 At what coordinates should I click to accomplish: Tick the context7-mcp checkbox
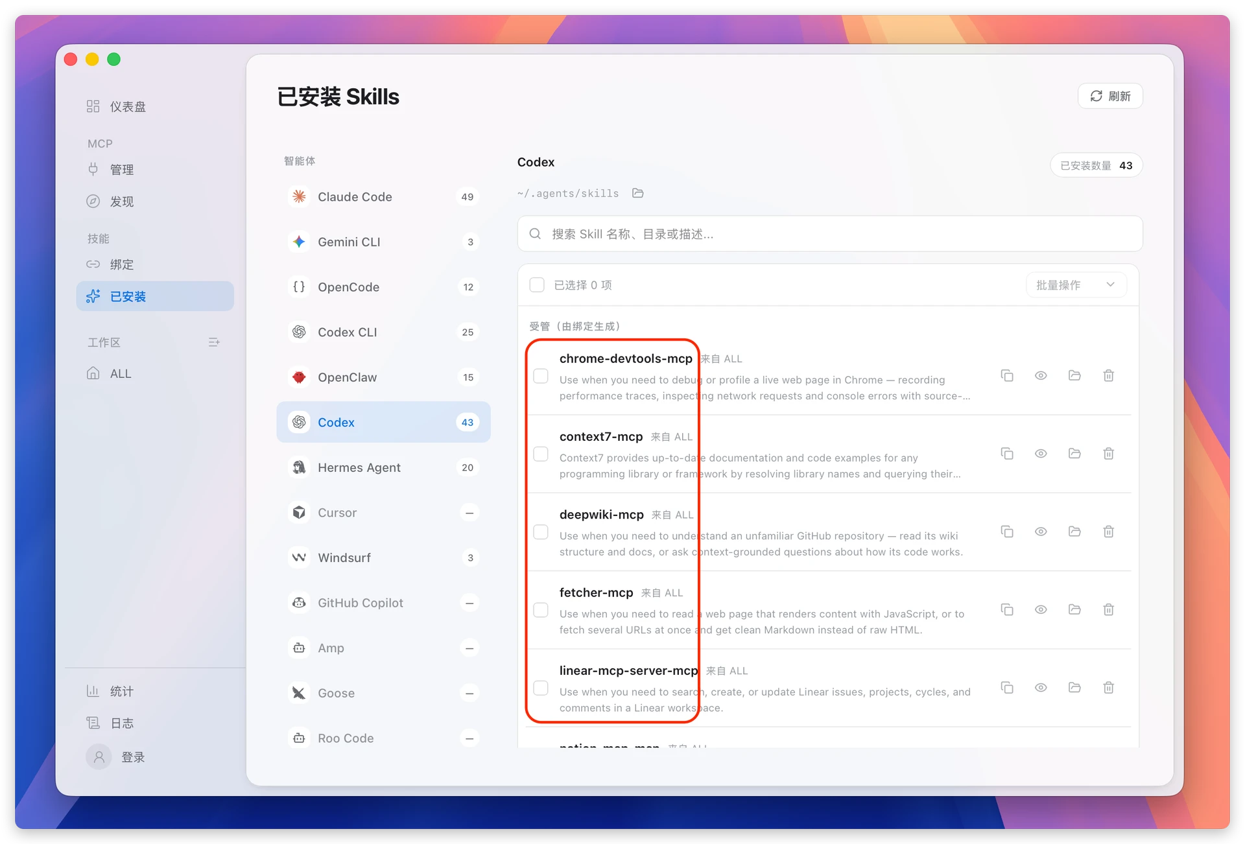pyautogui.click(x=541, y=454)
